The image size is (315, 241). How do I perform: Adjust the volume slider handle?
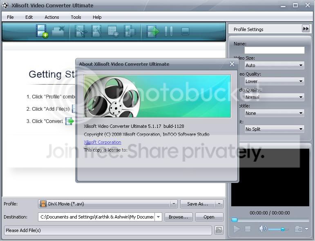point(283,229)
